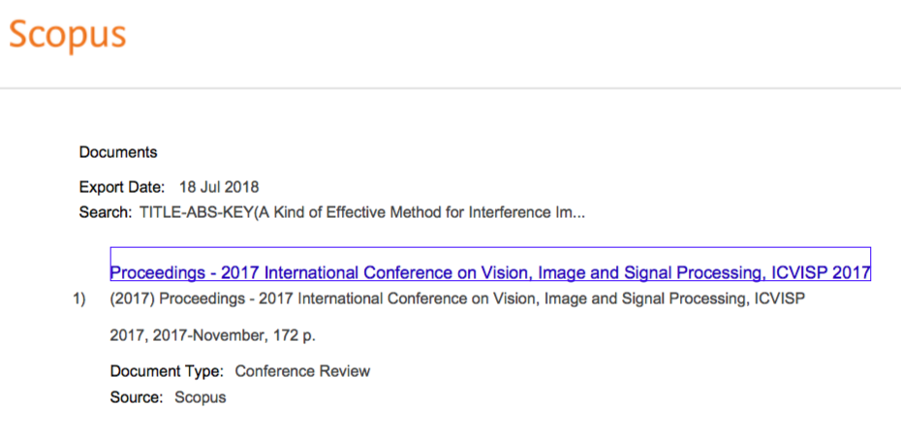
Task: Click the ellipsis ending the search query
Action: (x=579, y=211)
